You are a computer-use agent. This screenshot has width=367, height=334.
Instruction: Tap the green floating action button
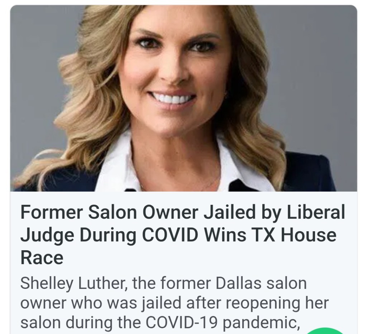pos(325,331)
